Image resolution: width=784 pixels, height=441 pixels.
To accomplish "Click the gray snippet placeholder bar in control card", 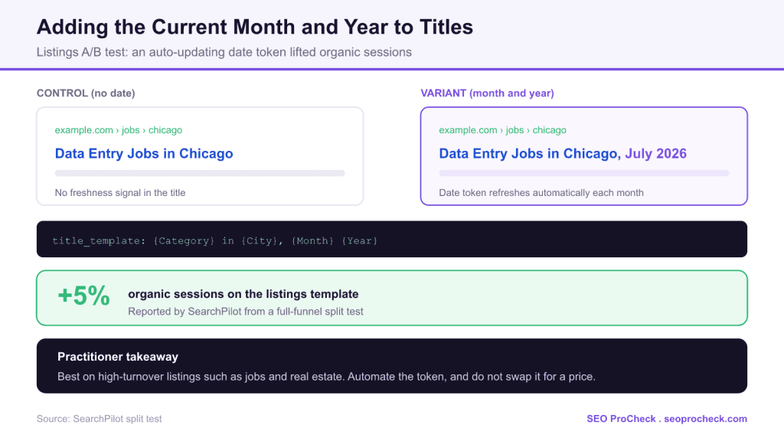I will (200, 173).
